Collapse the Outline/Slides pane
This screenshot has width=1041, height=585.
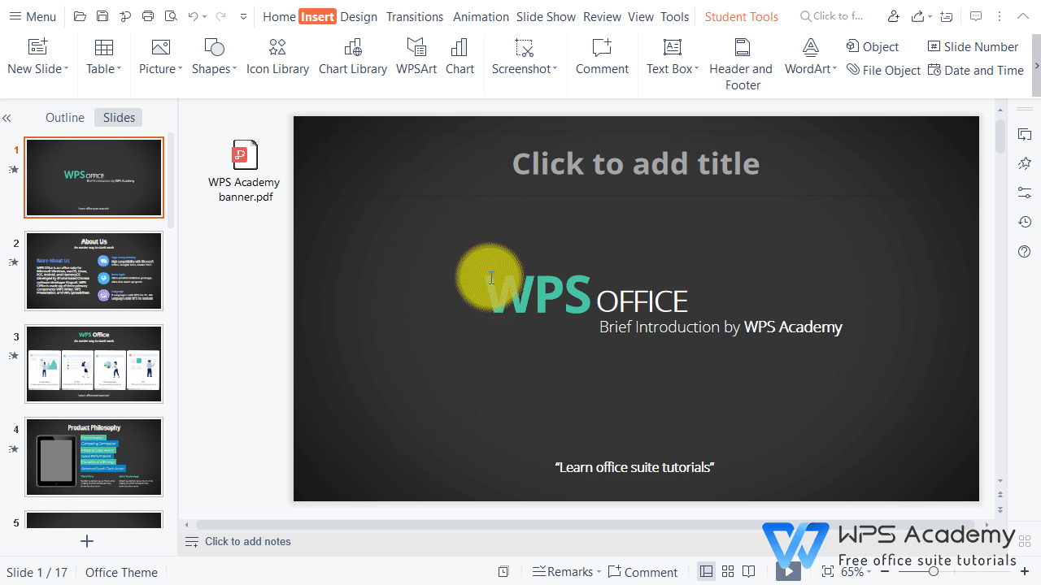click(7, 118)
